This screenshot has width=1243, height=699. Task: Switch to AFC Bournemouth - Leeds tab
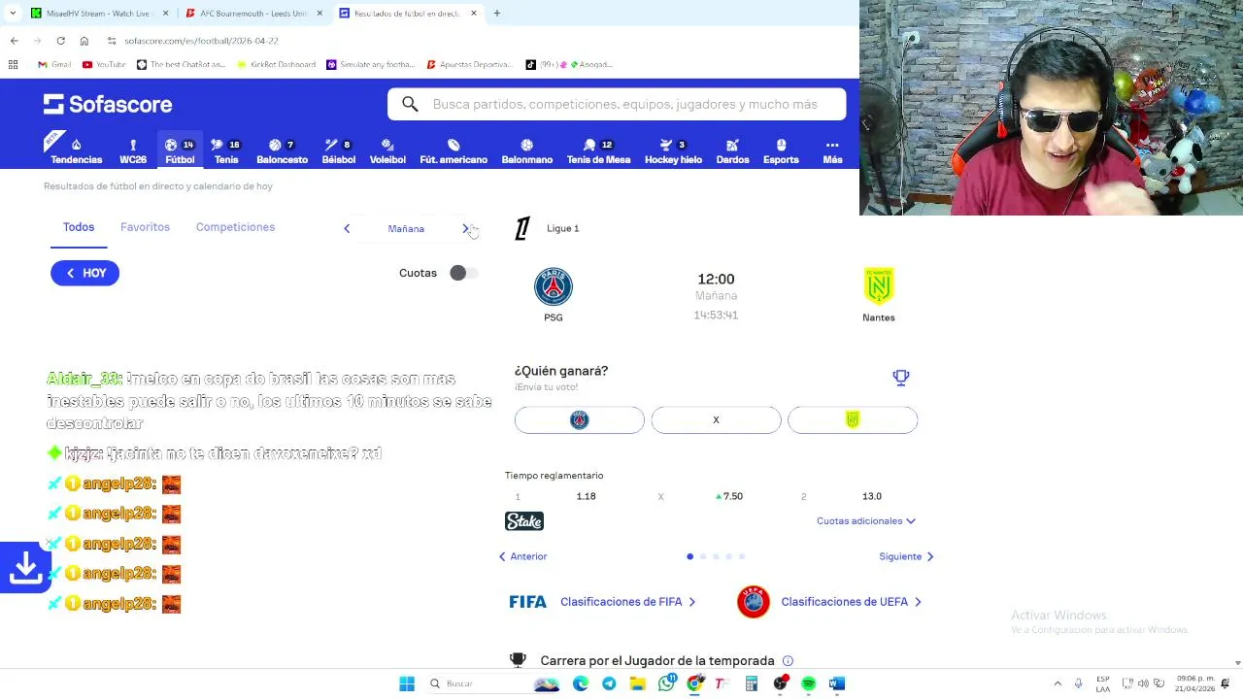[252, 14]
